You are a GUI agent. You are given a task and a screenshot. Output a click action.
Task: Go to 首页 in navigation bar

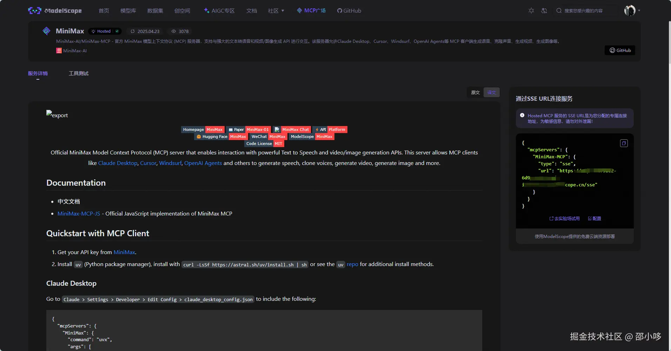[104, 11]
